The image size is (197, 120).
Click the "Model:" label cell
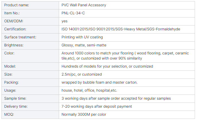[10, 66]
